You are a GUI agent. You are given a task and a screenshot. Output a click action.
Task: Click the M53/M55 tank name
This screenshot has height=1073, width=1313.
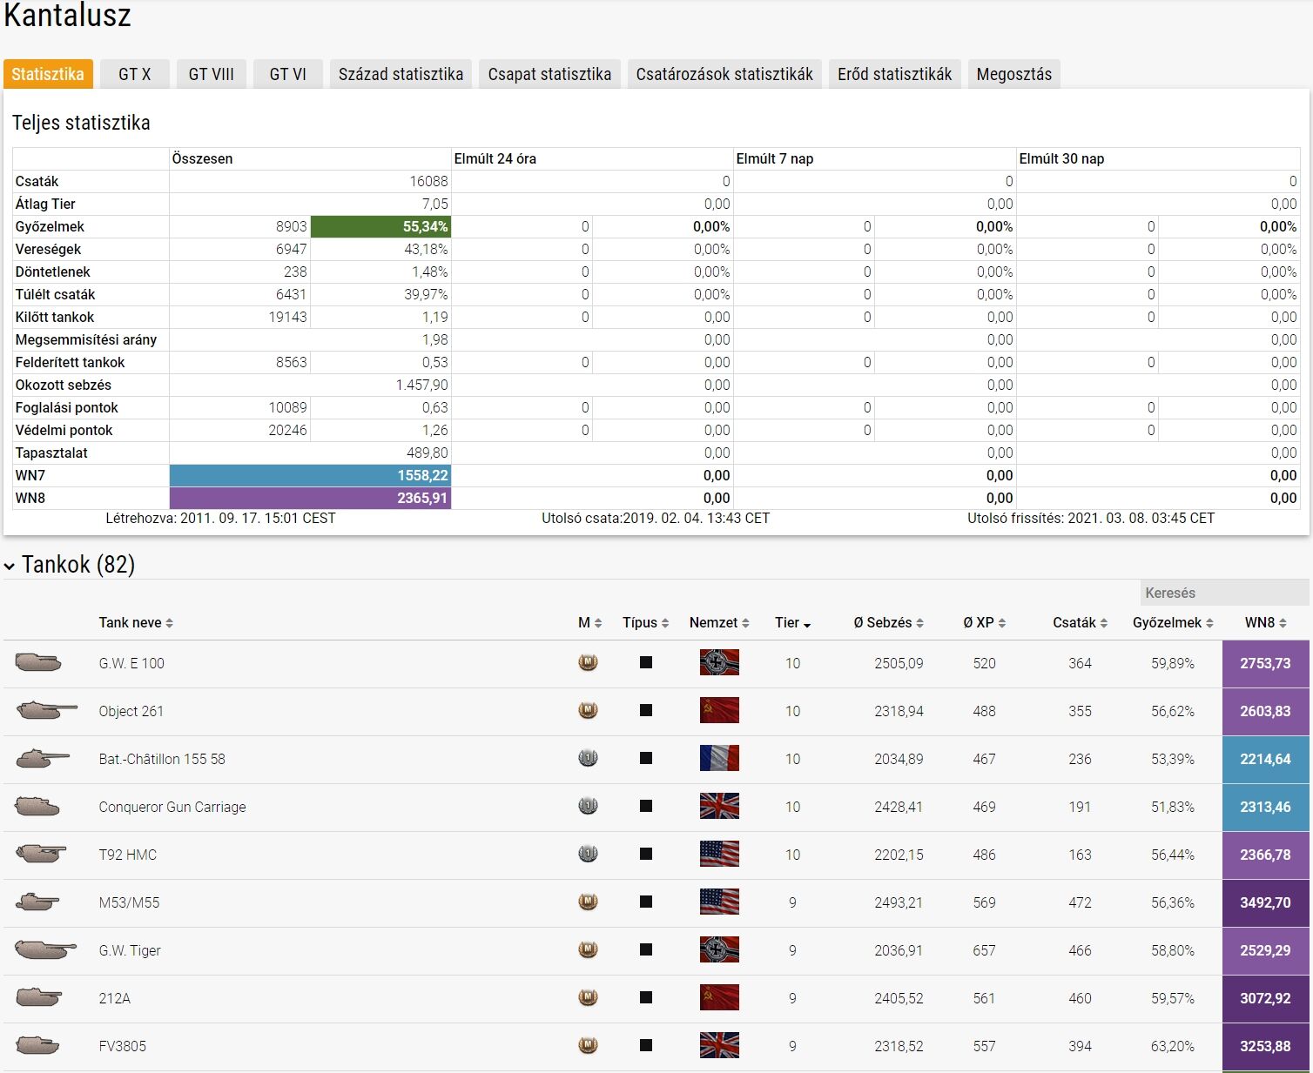click(129, 902)
